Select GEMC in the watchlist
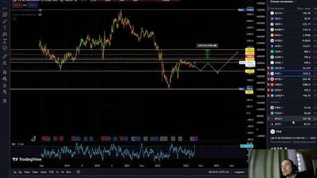The image size is (317, 178). (292, 63)
